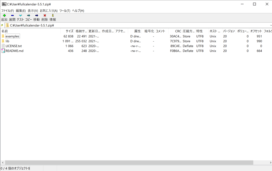The width and height of the screenshot is (272, 171).
Task: Select the README.md file icon
Action: [3, 51]
